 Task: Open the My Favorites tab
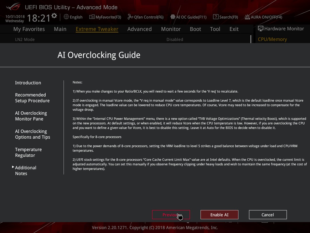click(29, 29)
